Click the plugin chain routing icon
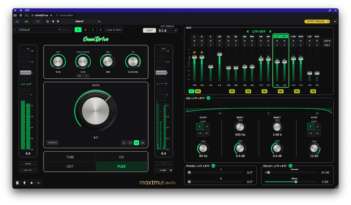Screen dimensions: 351x205 click(26, 15)
